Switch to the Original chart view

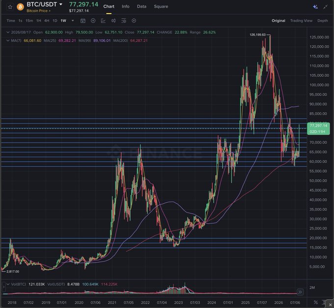click(x=278, y=21)
